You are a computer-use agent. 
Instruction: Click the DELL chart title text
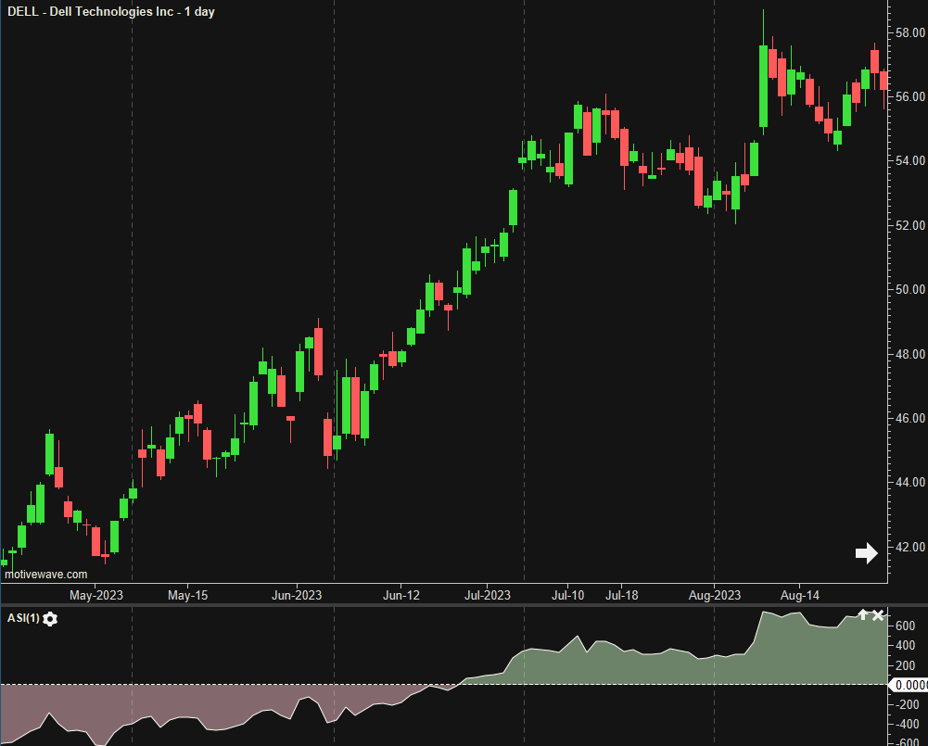110,11
